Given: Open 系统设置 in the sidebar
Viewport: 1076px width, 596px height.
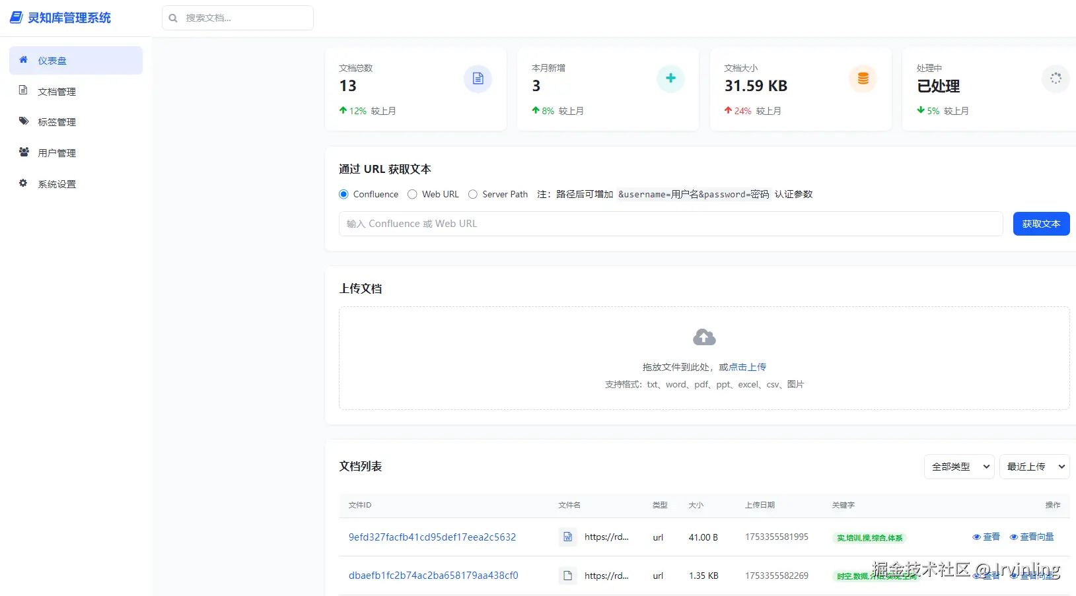Looking at the screenshot, I should coord(76,184).
